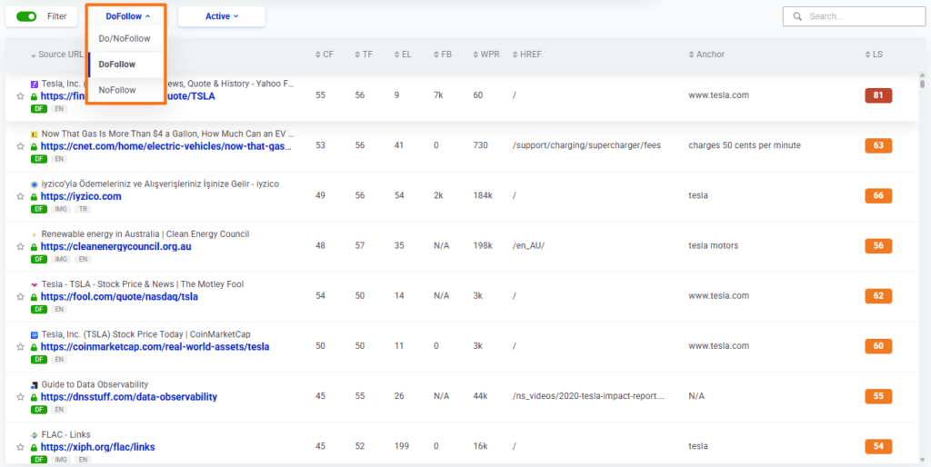Open the cnet.com electric-vehicles link

(166, 146)
